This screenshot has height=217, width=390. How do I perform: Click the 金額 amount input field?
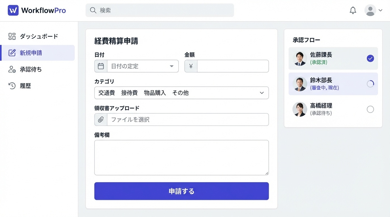pos(233,66)
